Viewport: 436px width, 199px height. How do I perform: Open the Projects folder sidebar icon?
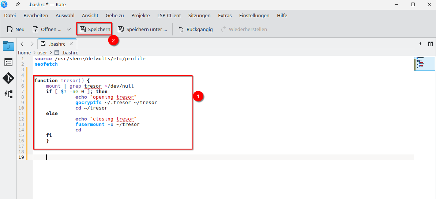coord(8,46)
